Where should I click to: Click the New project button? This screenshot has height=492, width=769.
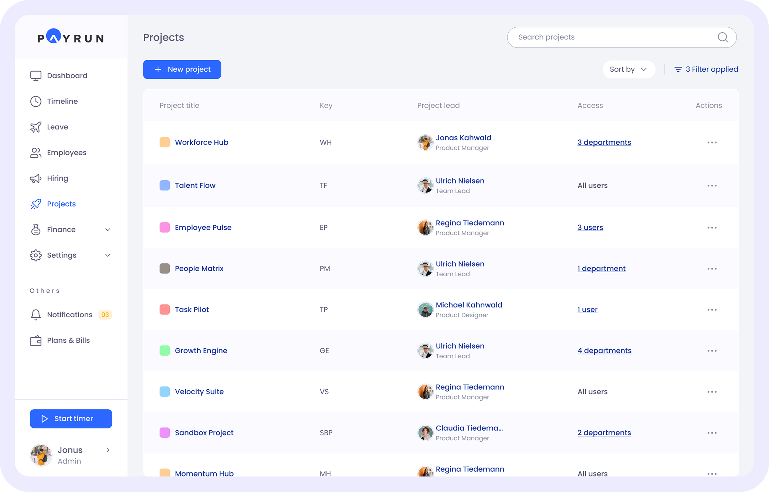[182, 69]
